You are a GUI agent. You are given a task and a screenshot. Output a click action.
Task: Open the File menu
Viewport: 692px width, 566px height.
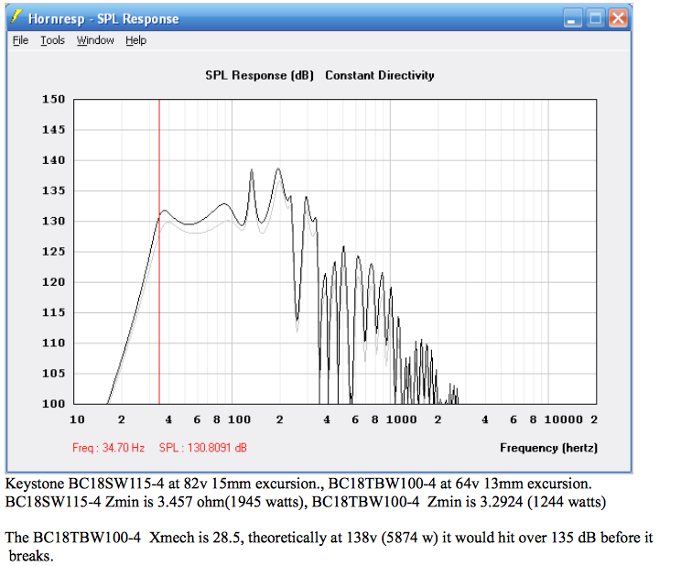(x=20, y=40)
